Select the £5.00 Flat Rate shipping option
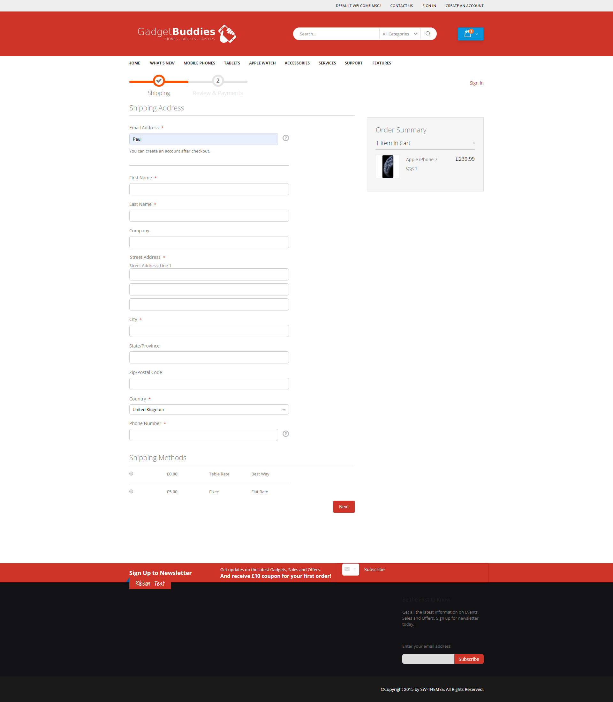Image resolution: width=613 pixels, height=702 pixels. [x=131, y=491]
